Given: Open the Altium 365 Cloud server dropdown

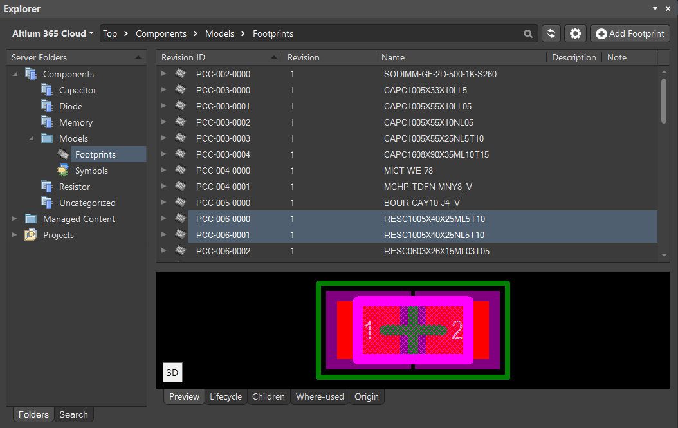Looking at the screenshot, I should click(x=52, y=33).
